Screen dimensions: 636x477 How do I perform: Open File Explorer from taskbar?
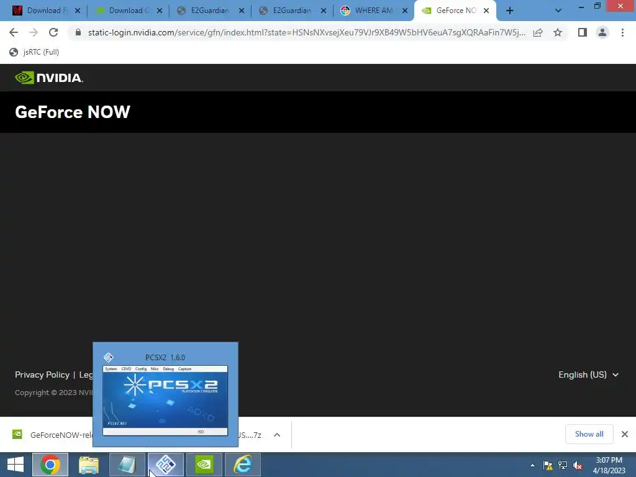coord(89,465)
